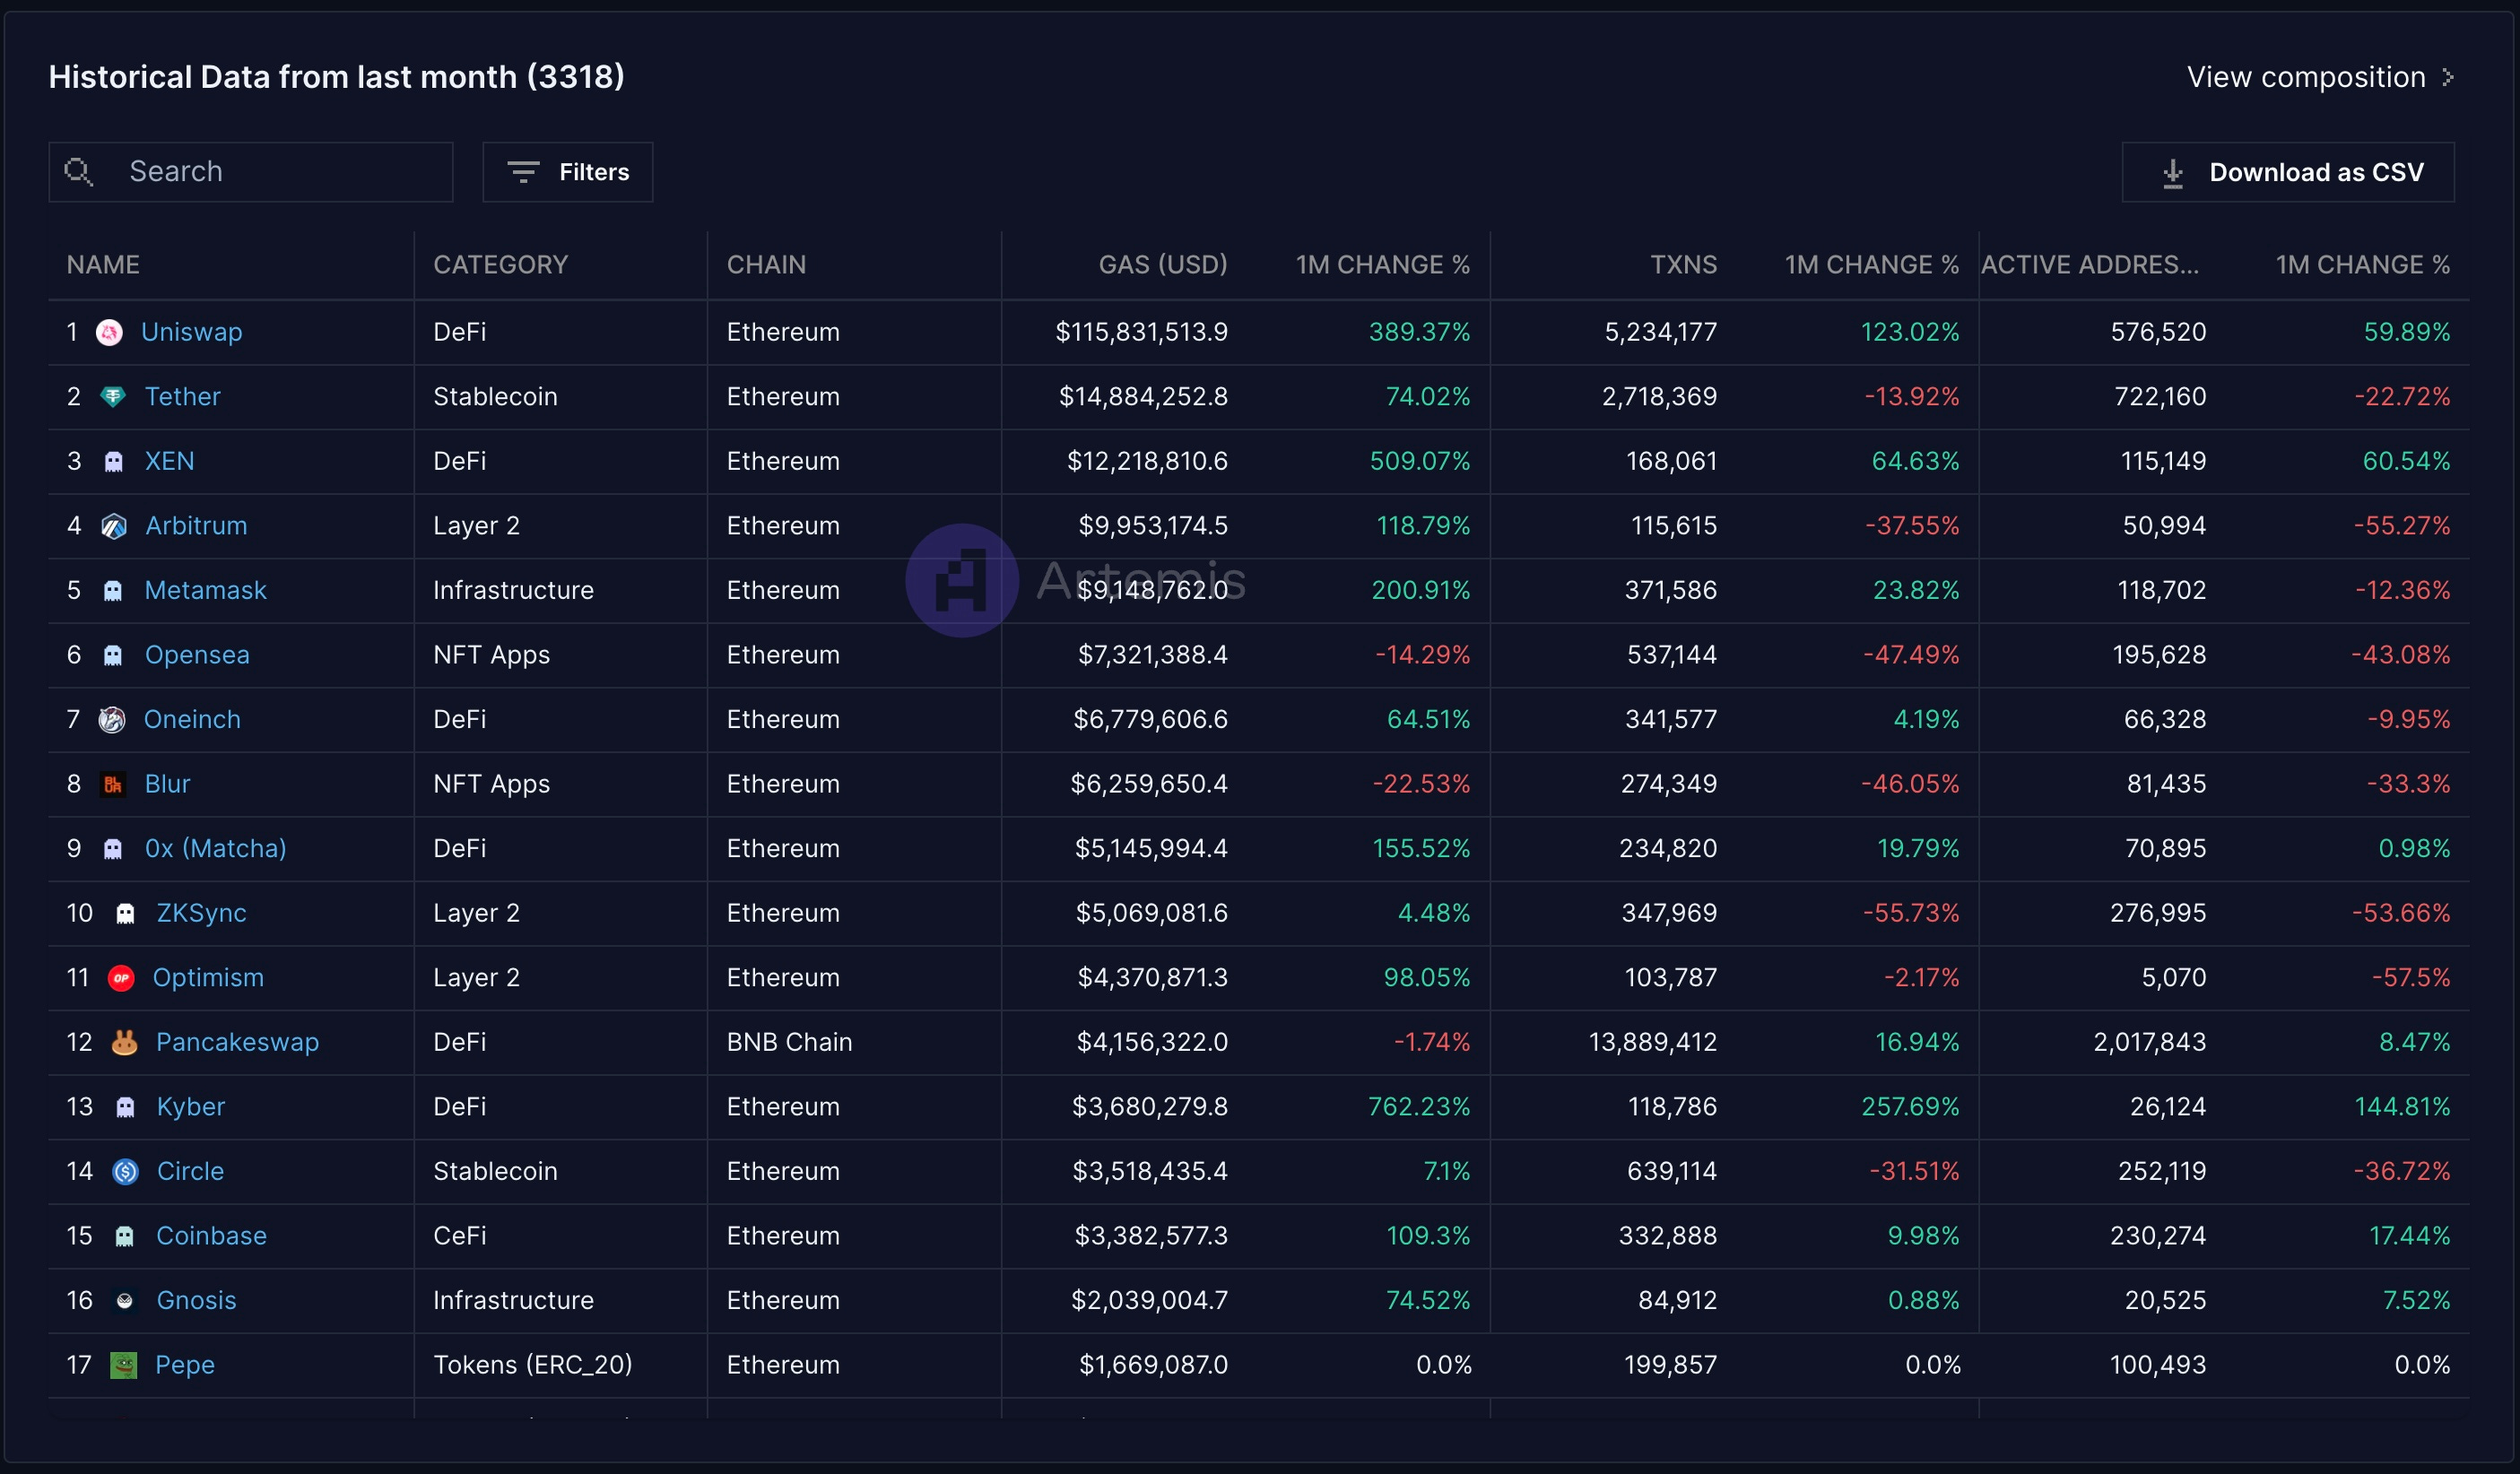This screenshot has width=2520, height=1474.
Task: Open the Kyber link
Action: click(191, 1107)
